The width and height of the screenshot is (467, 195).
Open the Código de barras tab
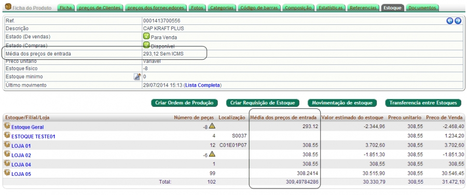point(259,8)
